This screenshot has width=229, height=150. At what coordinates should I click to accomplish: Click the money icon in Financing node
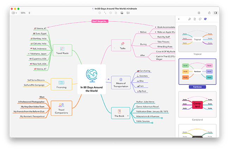click(61, 83)
